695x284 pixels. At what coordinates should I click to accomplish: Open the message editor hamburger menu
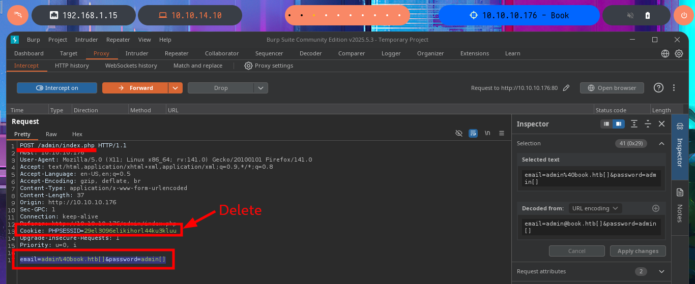pyautogui.click(x=502, y=133)
